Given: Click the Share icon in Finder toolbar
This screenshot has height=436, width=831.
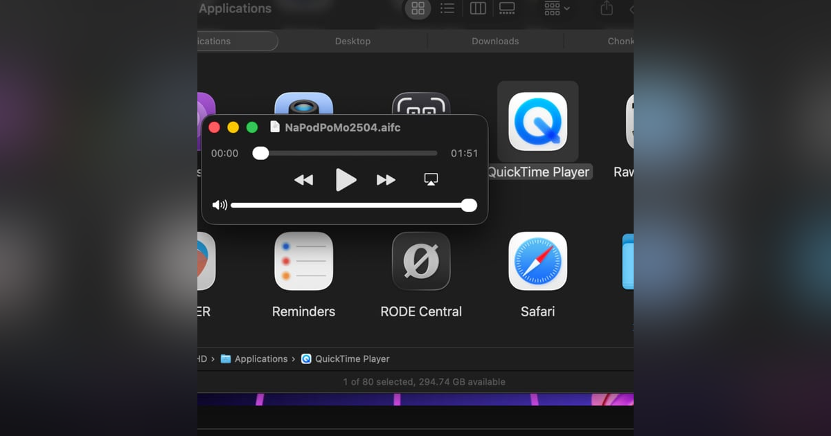Looking at the screenshot, I should (x=607, y=9).
